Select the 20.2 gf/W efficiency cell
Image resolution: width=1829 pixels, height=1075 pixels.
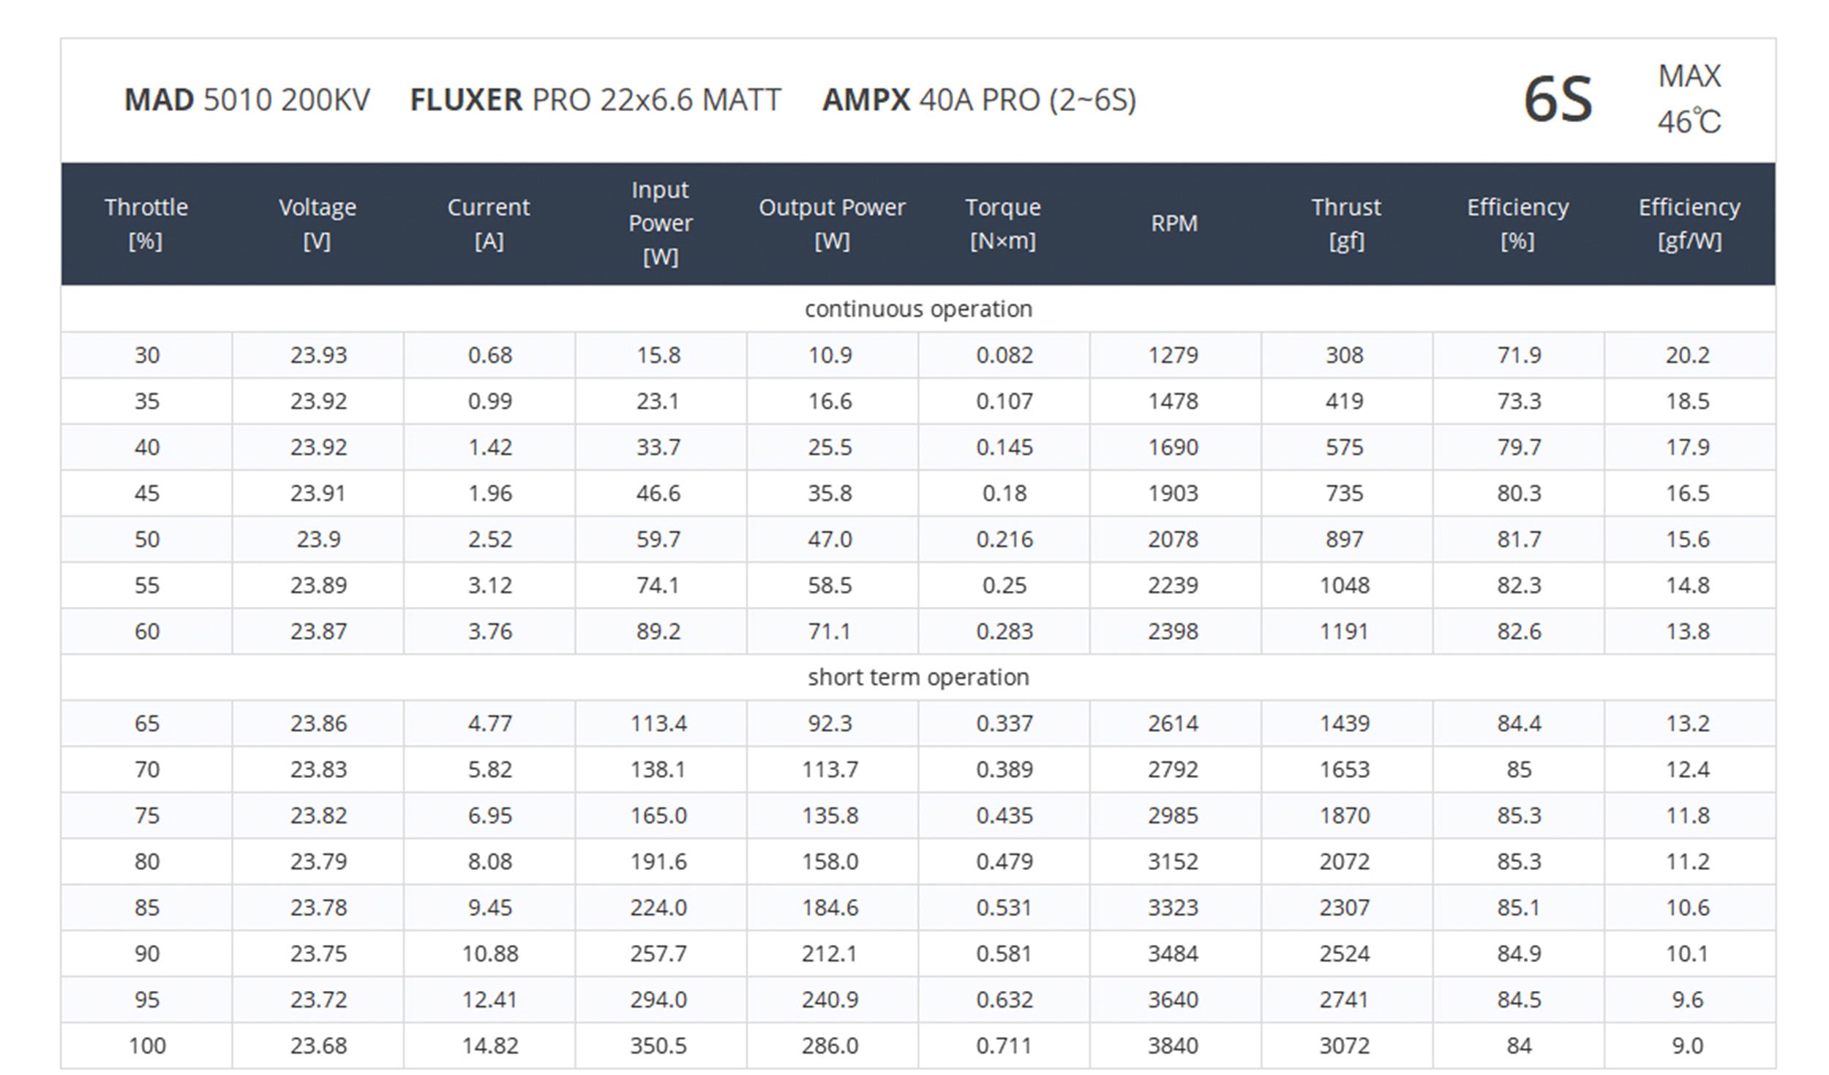click(x=1688, y=355)
